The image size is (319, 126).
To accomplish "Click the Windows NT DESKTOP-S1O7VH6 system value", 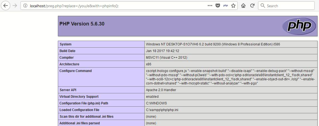I will click(213, 44).
